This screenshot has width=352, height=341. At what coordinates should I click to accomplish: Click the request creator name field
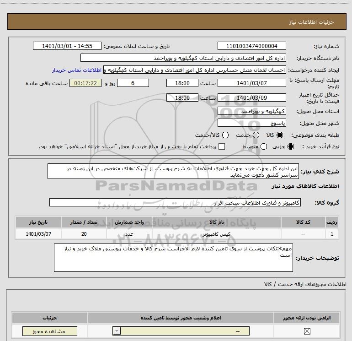[x=195, y=70]
